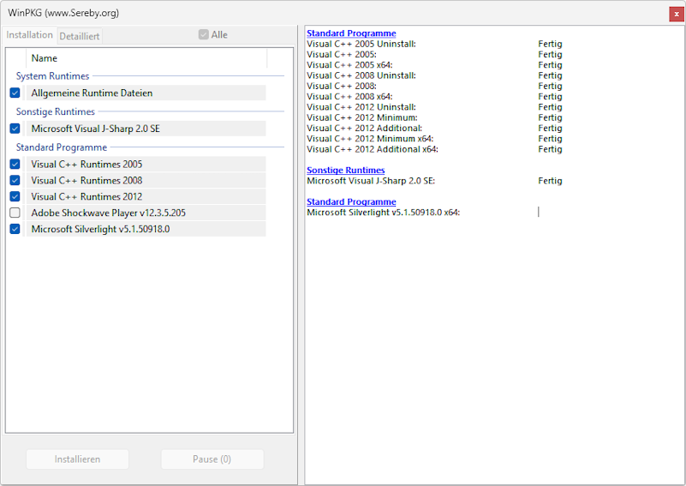
Task: Uncheck Microsoft Visual J-Sharp 2.0 SE
Action: (15, 129)
